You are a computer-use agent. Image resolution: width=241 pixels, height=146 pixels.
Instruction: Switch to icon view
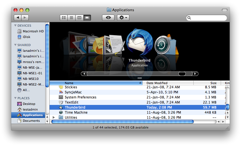tap(64, 18)
